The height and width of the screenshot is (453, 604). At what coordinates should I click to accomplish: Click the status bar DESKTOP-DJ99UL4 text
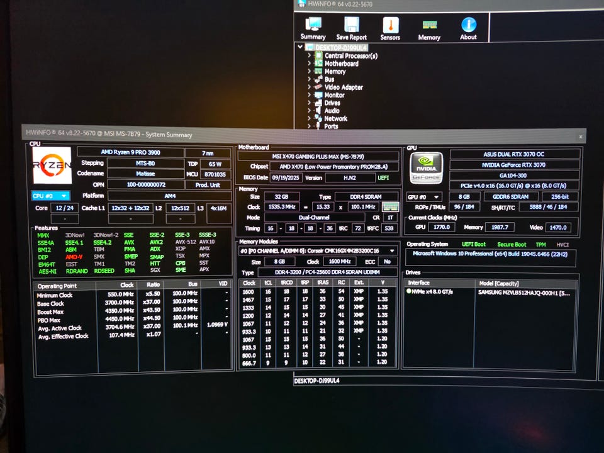point(316,381)
